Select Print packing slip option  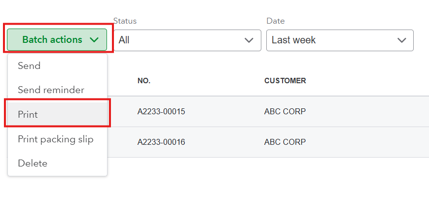click(55, 139)
